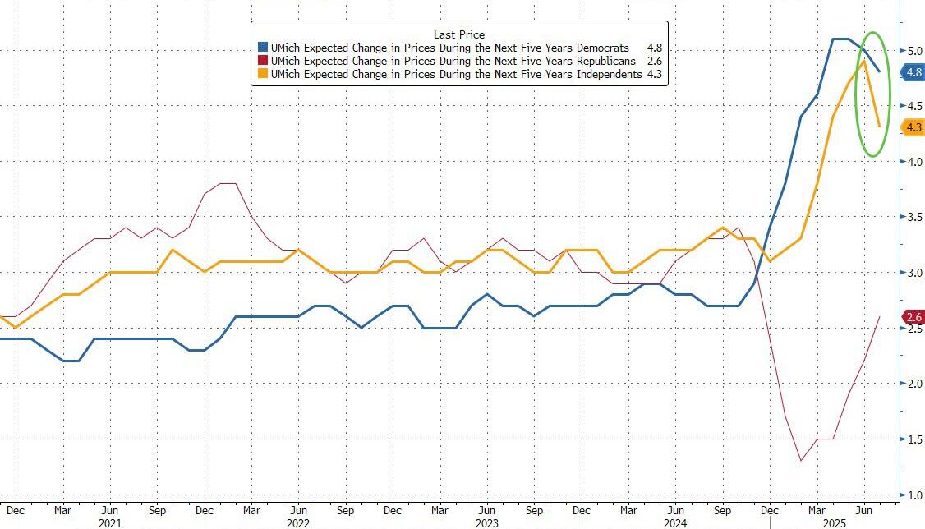The height and width of the screenshot is (529, 925).
Task: Click the 2021 year label on x-axis
Action: point(109,522)
